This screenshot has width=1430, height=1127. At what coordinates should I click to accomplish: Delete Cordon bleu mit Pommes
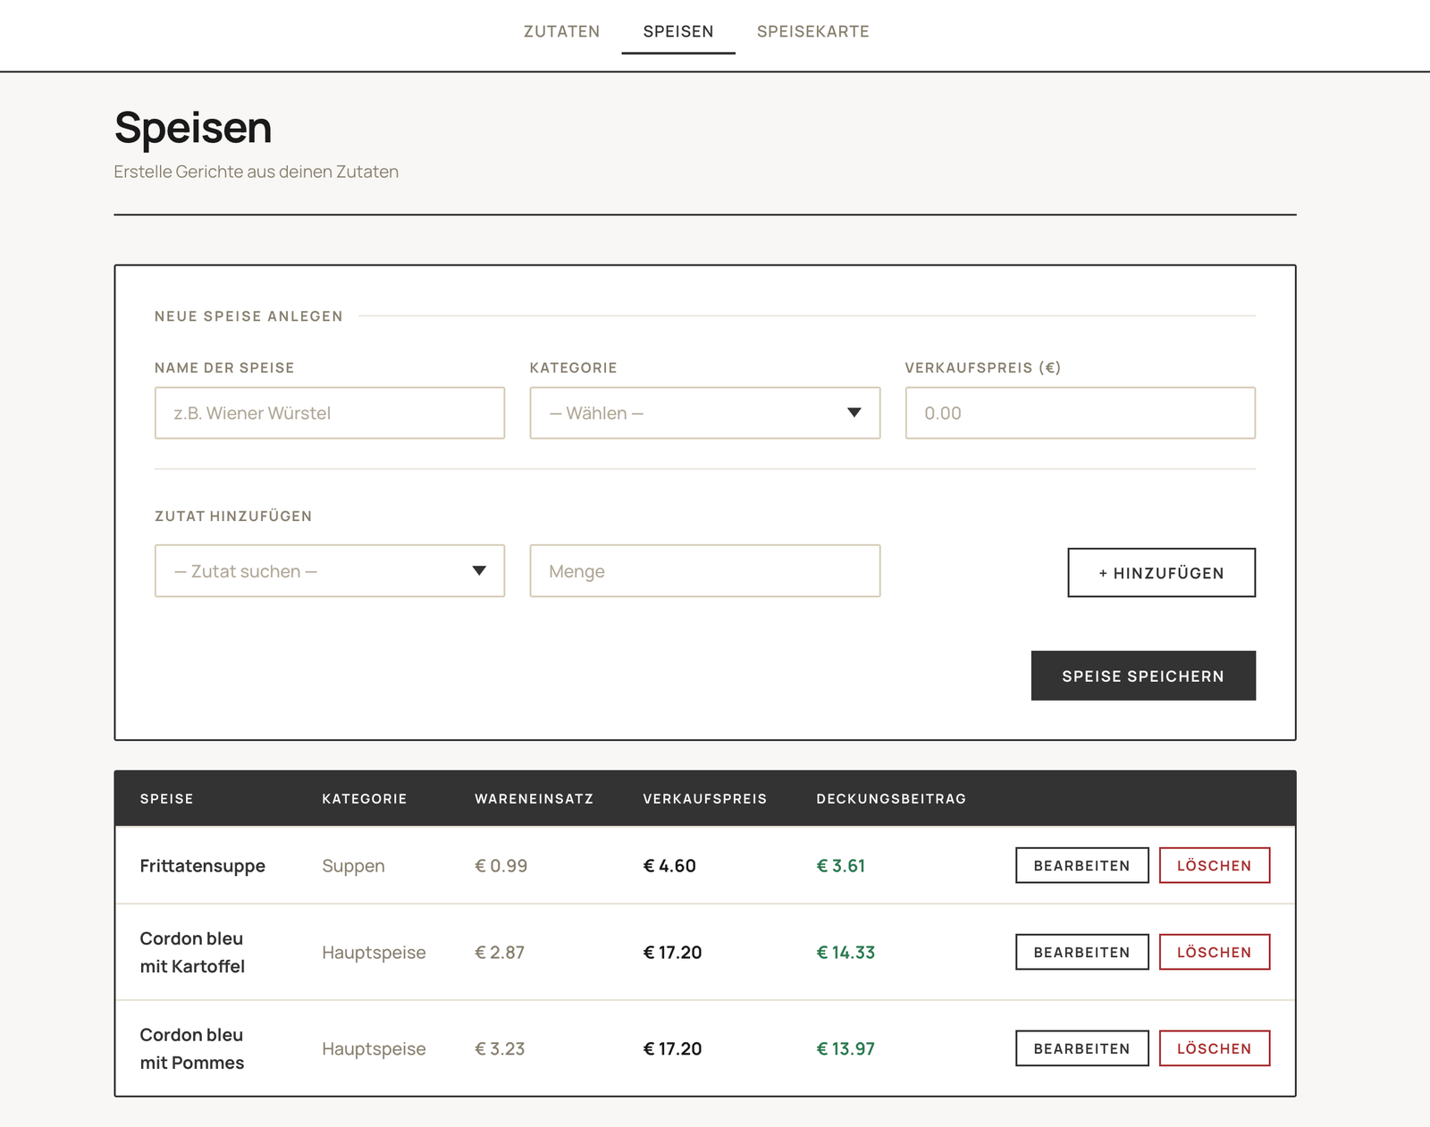pyautogui.click(x=1215, y=1048)
